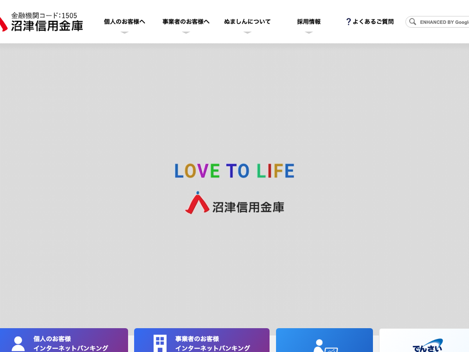The width and height of the screenshot is (469, 352).
Task: Open the 個人のお客様へ menu
Action: tap(124, 22)
